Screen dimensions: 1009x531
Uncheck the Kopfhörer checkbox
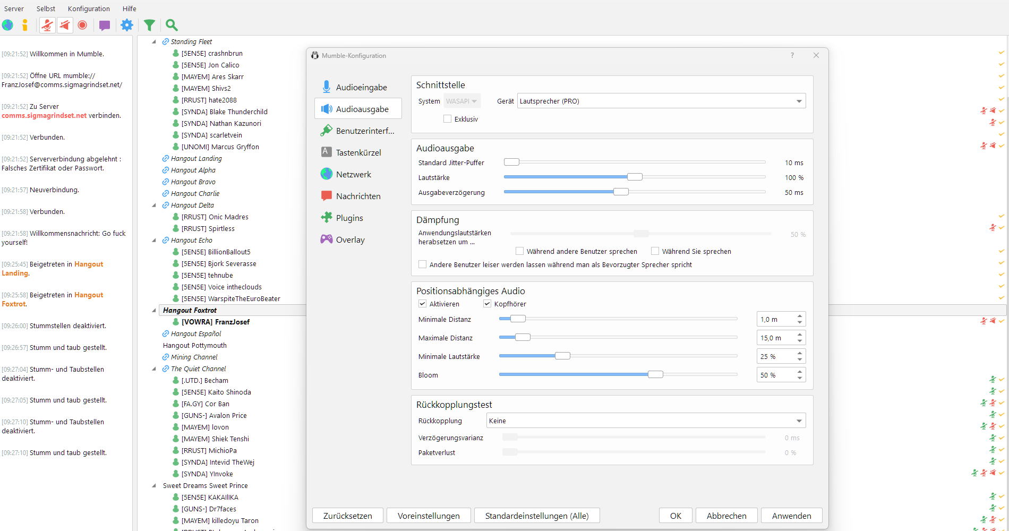tap(488, 304)
